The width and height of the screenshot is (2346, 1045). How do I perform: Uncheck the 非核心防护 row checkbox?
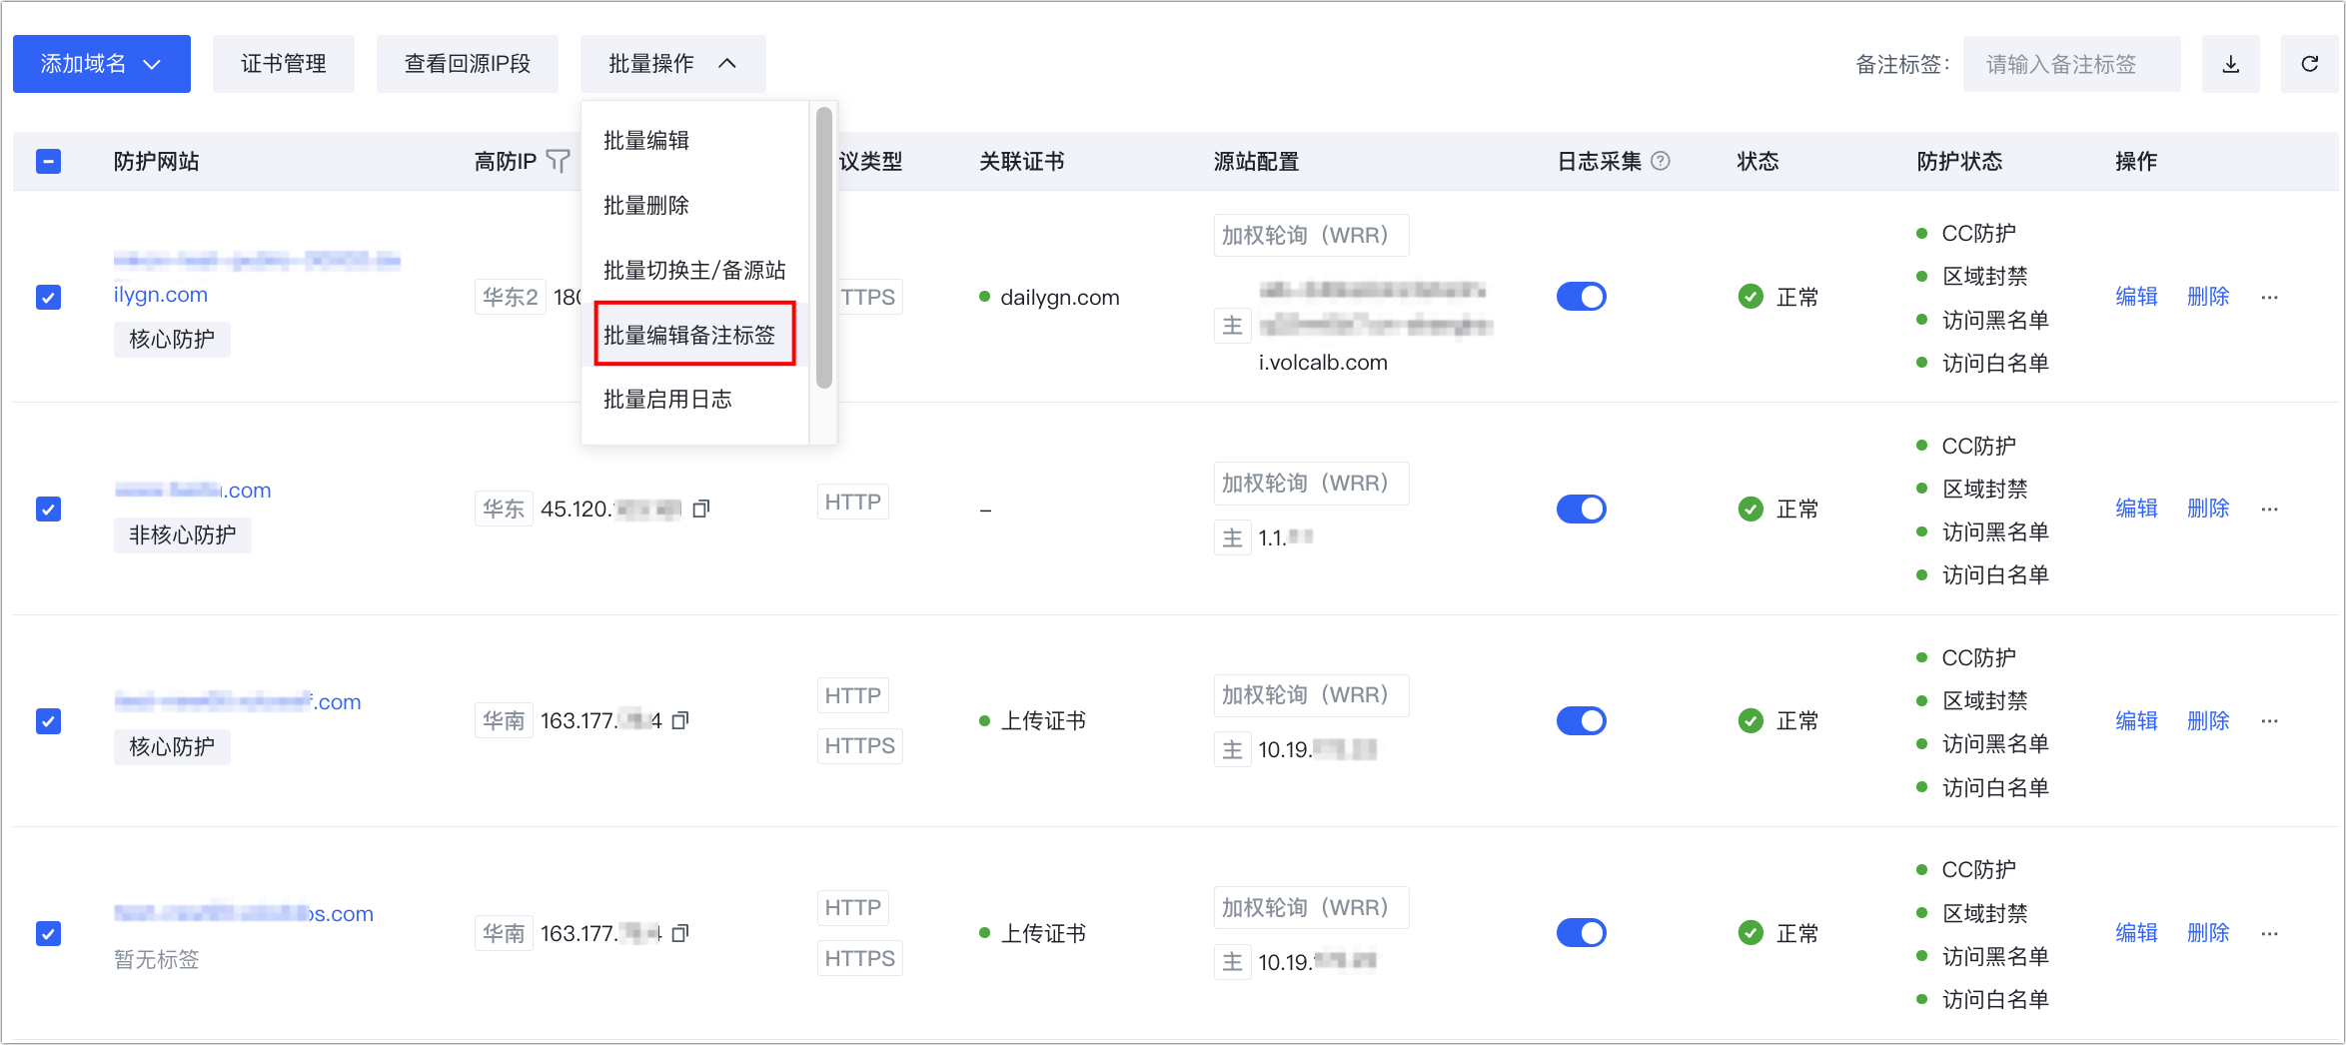48,509
